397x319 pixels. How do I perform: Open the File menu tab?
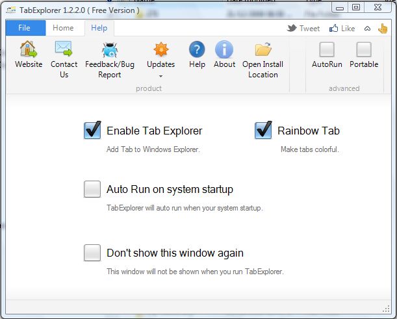click(25, 28)
